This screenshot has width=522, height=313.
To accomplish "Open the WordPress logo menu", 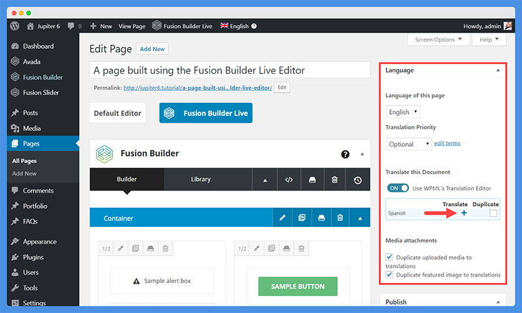I will pyautogui.click(x=14, y=26).
